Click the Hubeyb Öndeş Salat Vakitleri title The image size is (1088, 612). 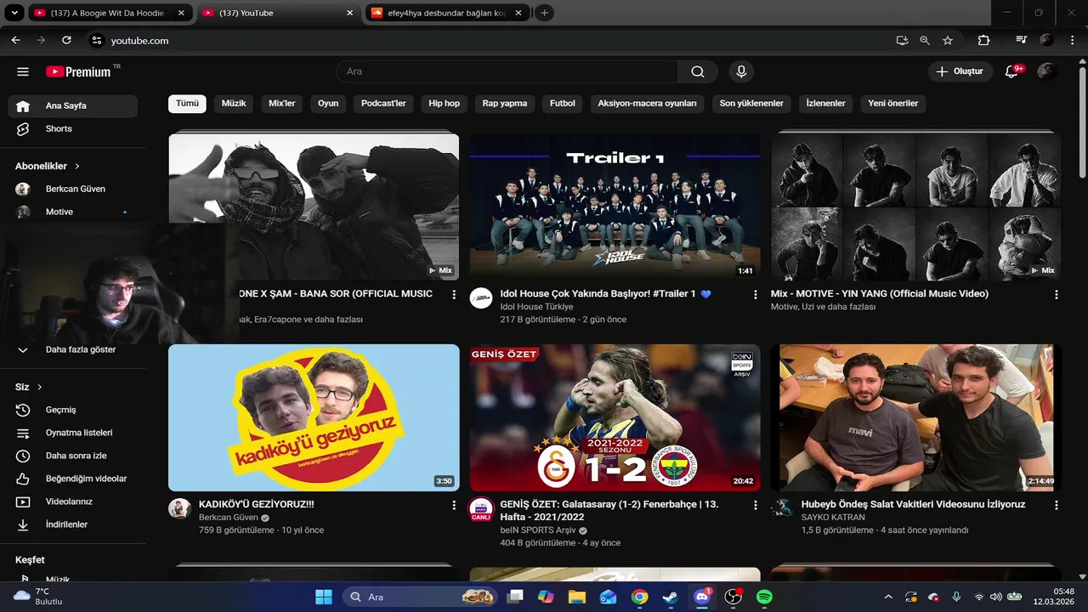[913, 505]
